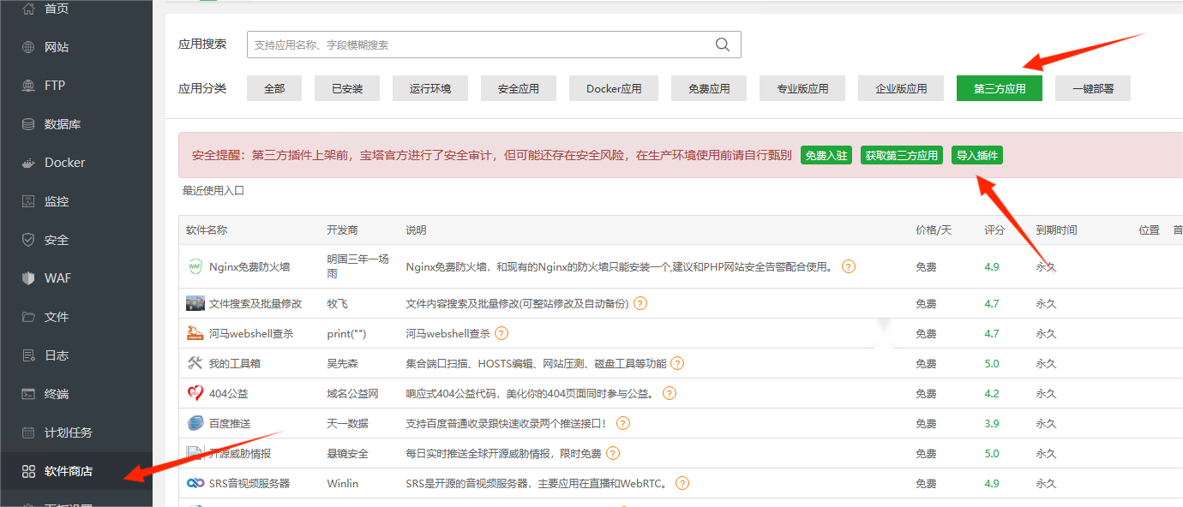Select the 免费应用 category tab

(x=709, y=88)
